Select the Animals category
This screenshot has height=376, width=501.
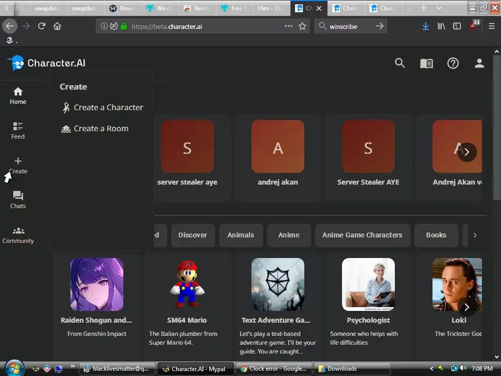[241, 235]
